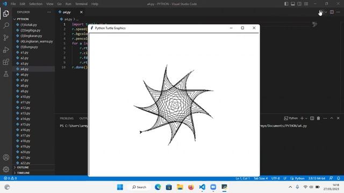Open editor More Actions ellipsis
The width and height of the screenshot is (344, 193).
(x=338, y=12)
